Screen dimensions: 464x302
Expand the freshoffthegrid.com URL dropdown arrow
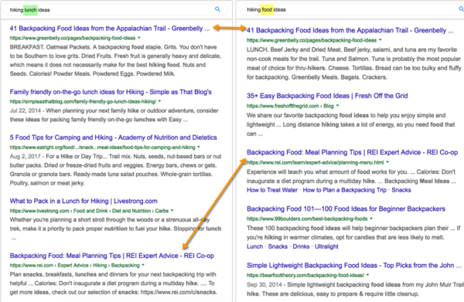(337, 106)
